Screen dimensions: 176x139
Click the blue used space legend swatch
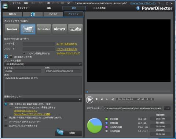click(106, 123)
